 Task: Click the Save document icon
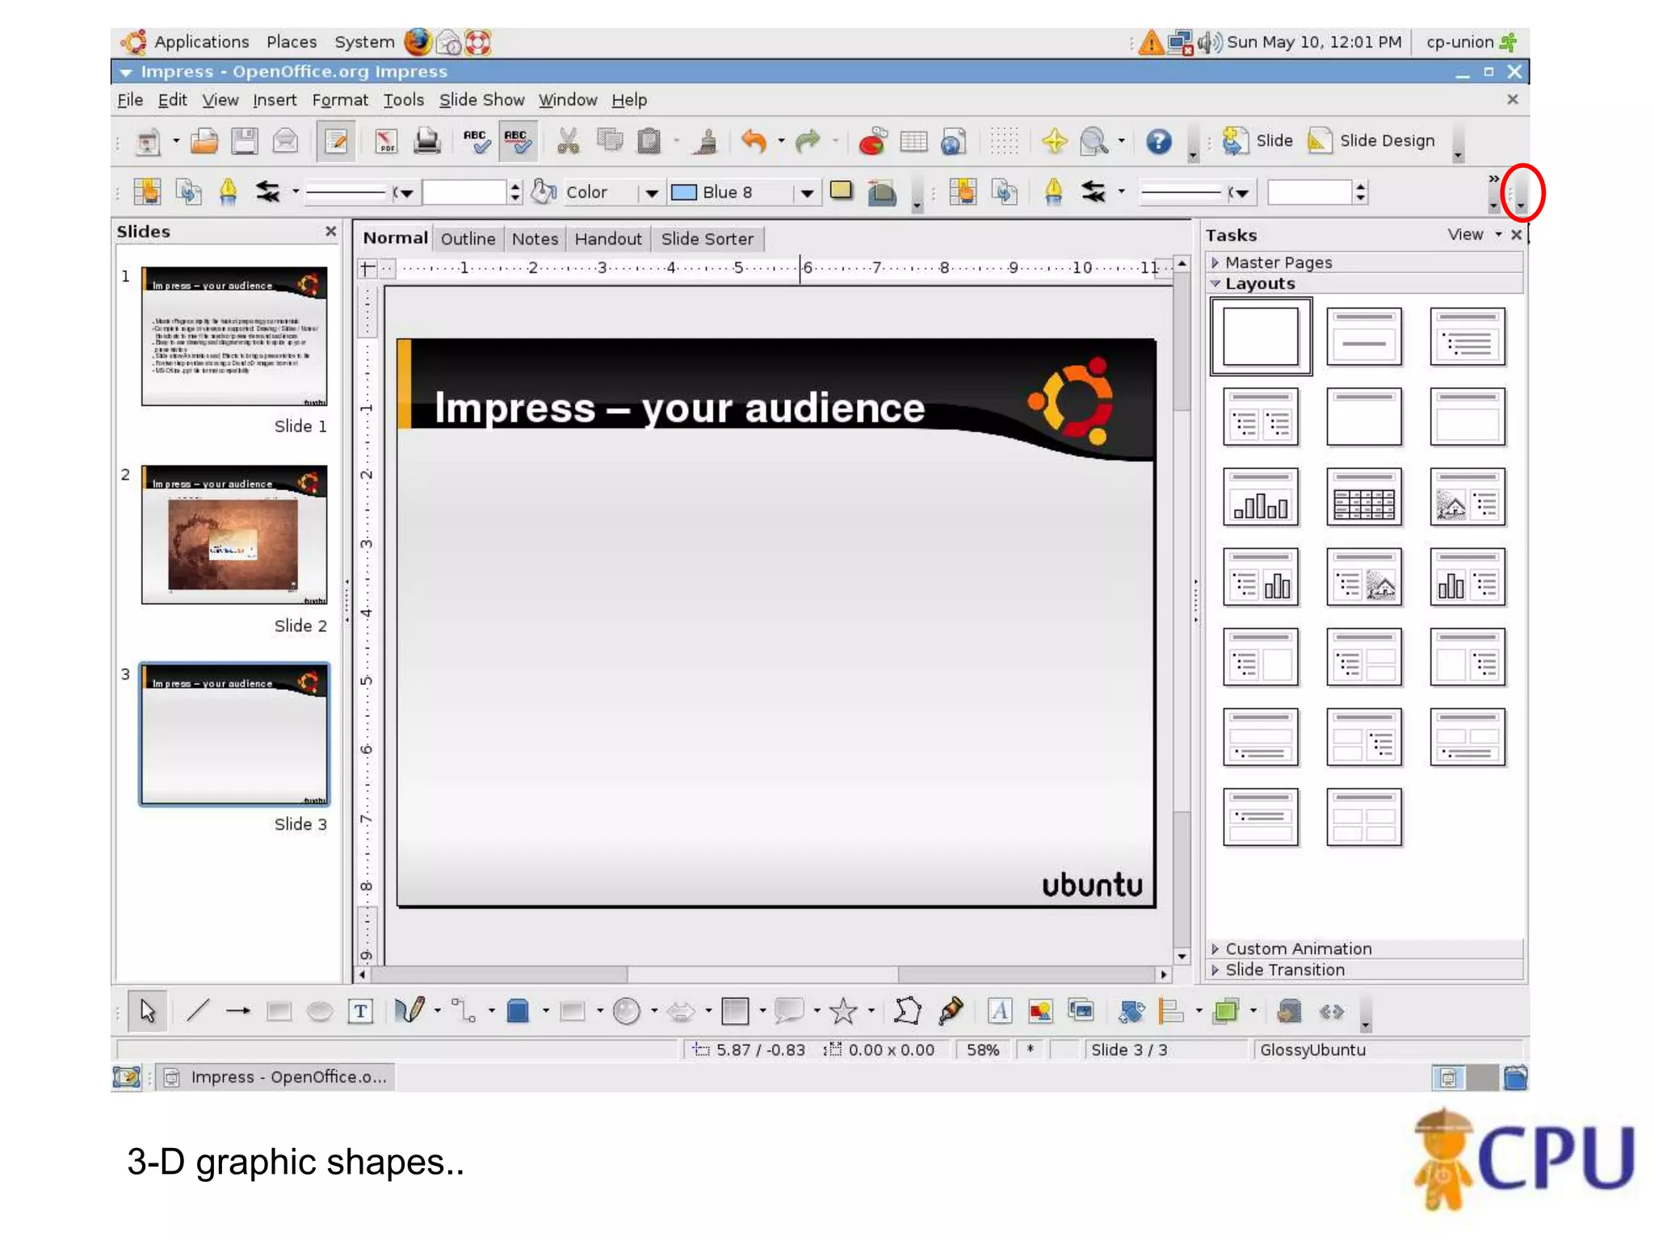tap(244, 142)
